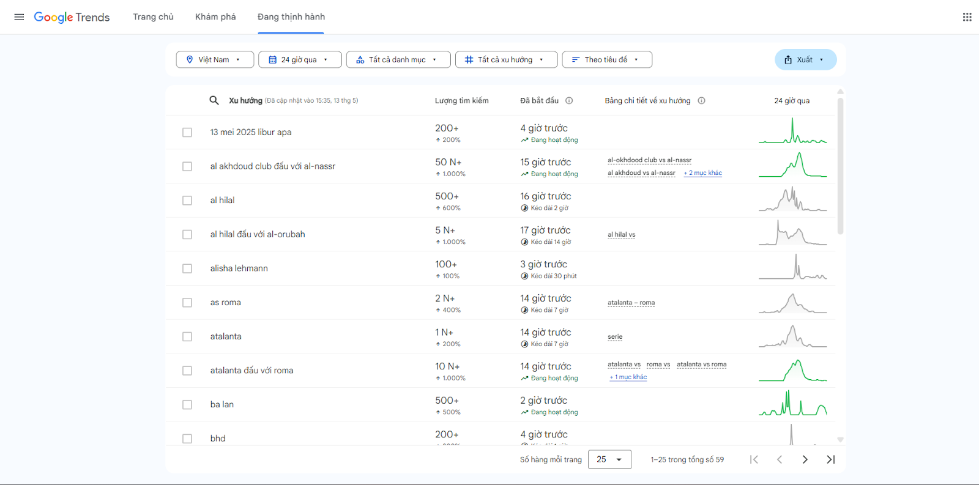Select the Đang thịnh hành tab
Image resolution: width=979 pixels, height=485 pixels.
click(291, 17)
